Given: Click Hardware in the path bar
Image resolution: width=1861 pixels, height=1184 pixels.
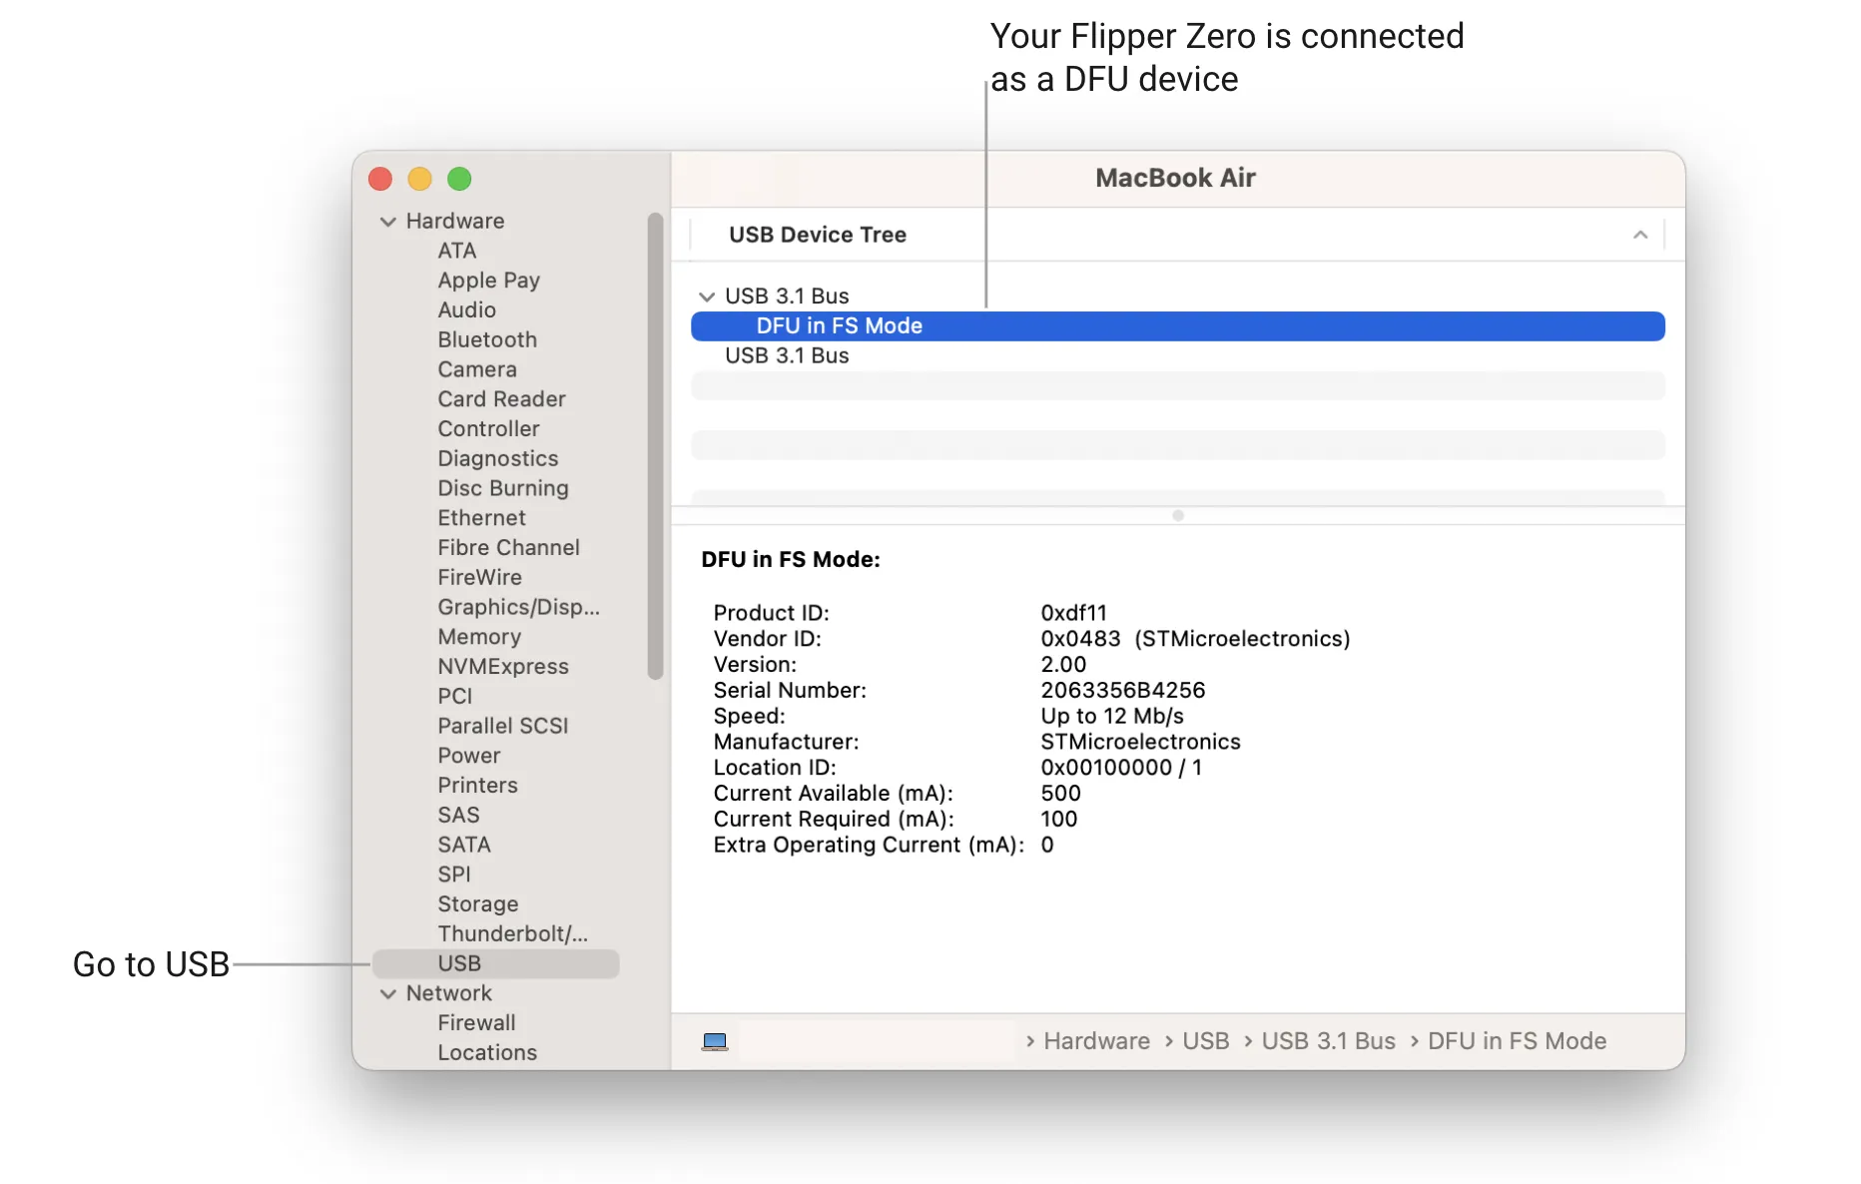Looking at the screenshot, I should pos(1096,1041).
